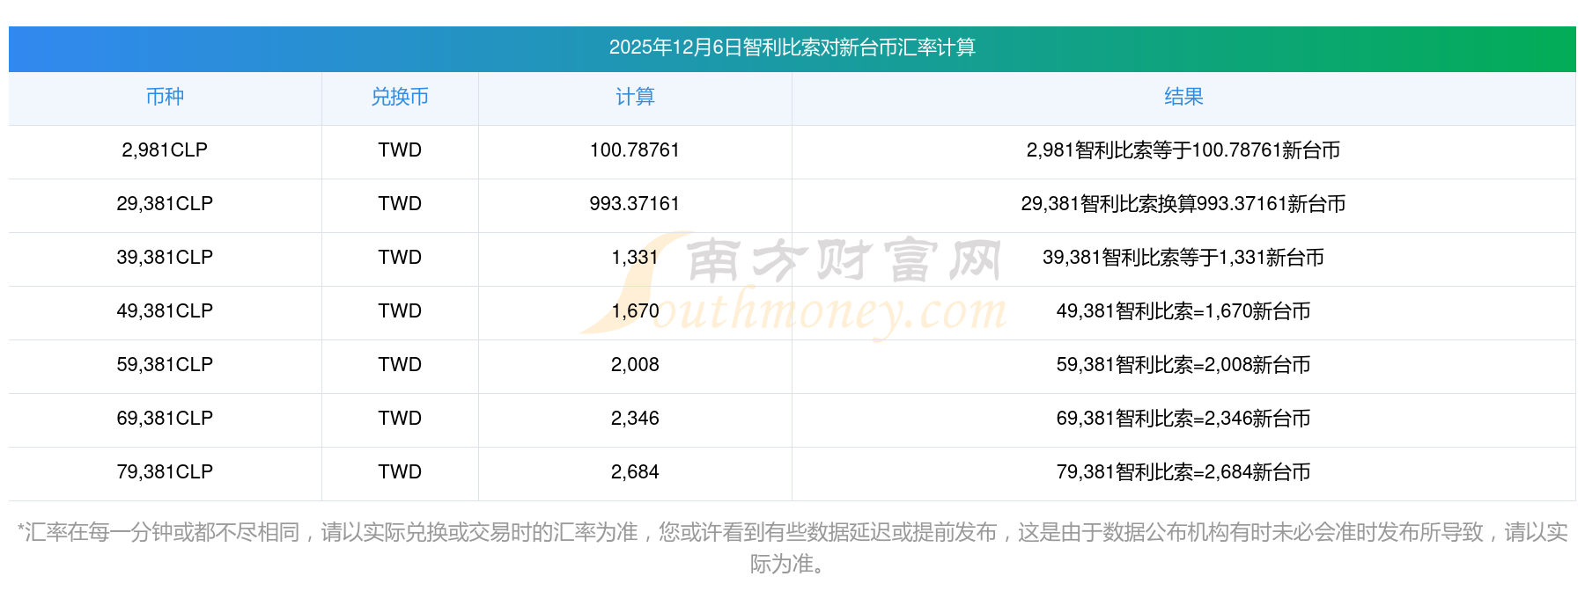The image size is (1585, 591).
Task: Select the 49,381CLP cell
Action: pos(165,311)
